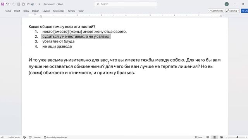Click the blue Share button
248x139 pixels.
245,11
